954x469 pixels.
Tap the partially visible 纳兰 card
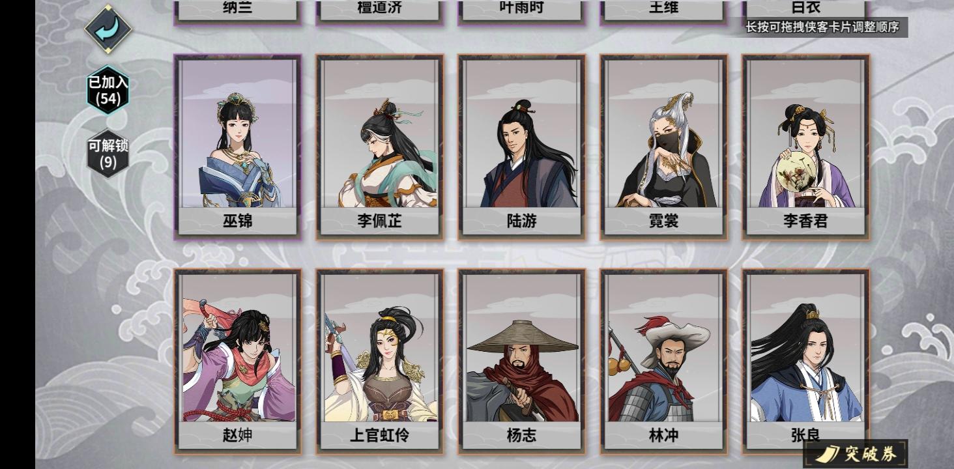(x=237, y=12)
